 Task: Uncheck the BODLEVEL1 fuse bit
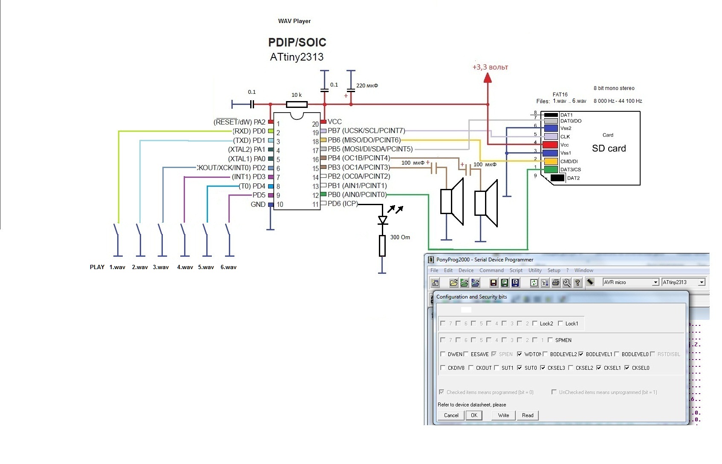pos(581,354)
